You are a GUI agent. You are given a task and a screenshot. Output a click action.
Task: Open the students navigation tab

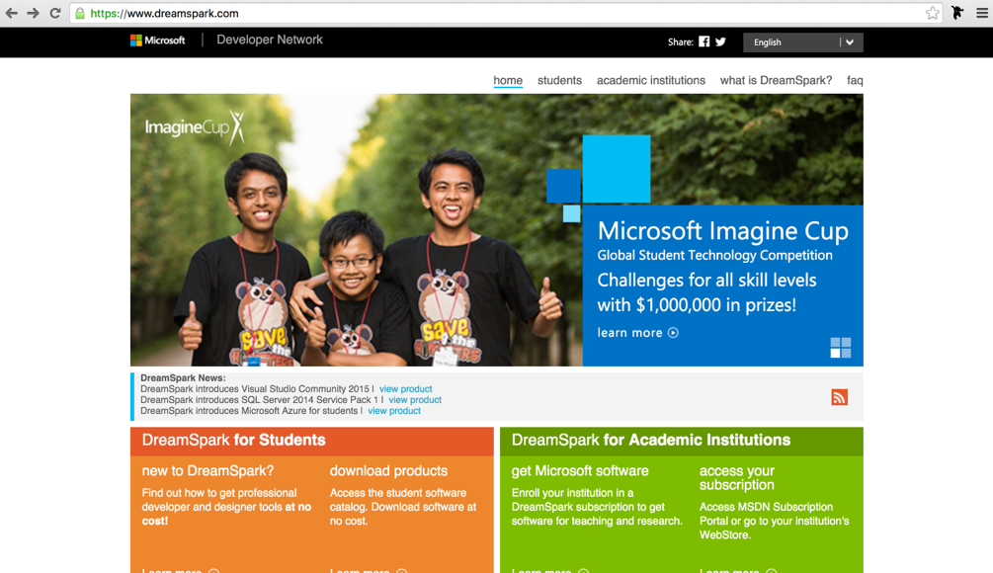(559, 81)
